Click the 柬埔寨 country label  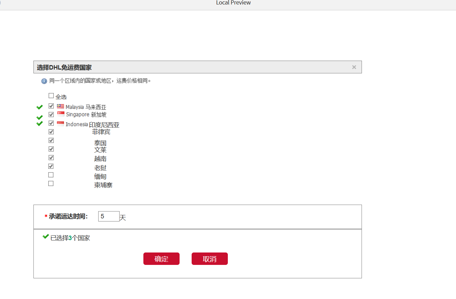pyautogui.click(x=103, y=185)
